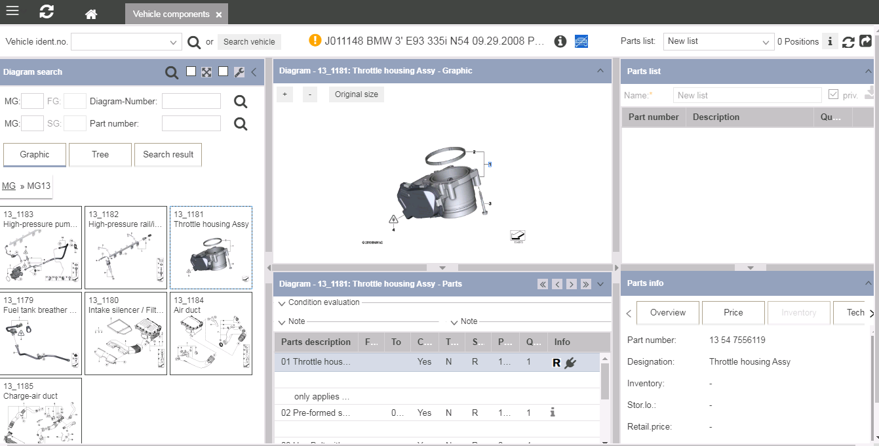Search by Part number magnifier icon
This screenshot has height=446, width=879.
click(x=241, y=123)
